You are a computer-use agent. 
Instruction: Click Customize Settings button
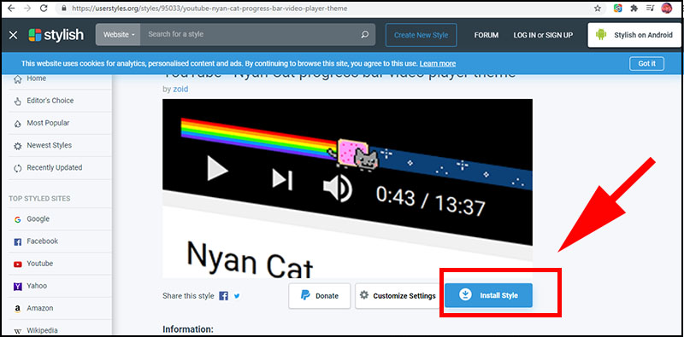pos(398,296)
